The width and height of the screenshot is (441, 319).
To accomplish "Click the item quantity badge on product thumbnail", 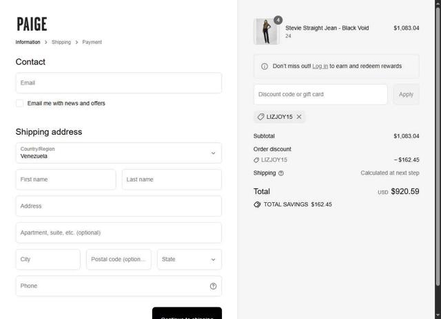I will click(x=278, y=20).
